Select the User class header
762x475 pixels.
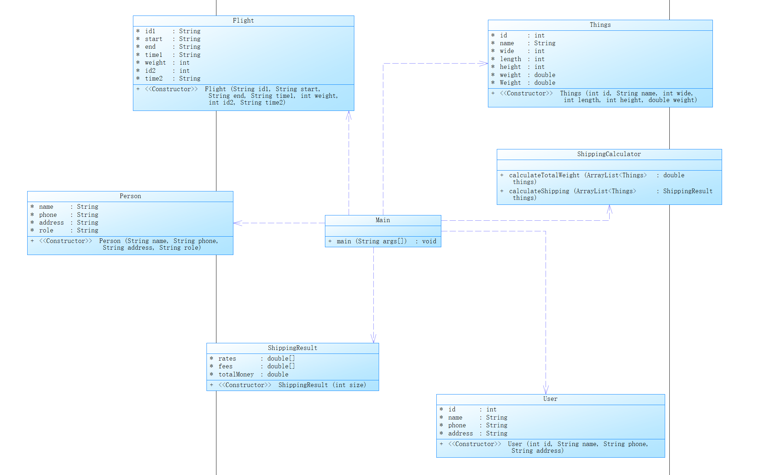pos(550,399)
